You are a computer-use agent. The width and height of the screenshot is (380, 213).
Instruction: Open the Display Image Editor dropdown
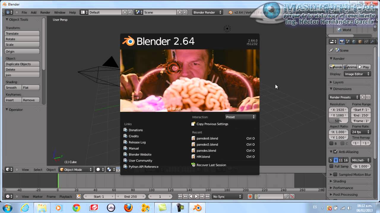(357, 74)
